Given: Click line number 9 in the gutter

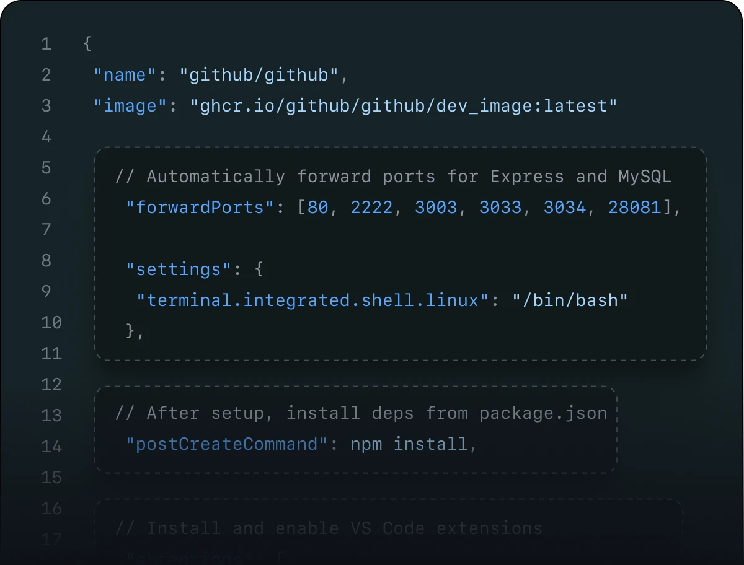Looking at the screenshot, I should [x=46, y=291].
